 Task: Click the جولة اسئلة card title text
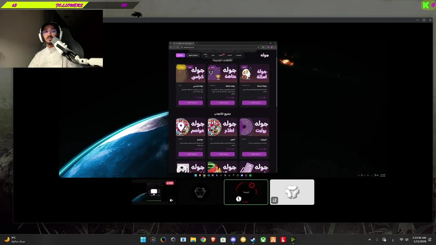262,86
